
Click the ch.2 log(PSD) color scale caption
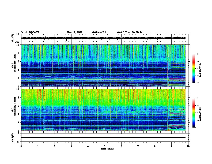[200, 114]
